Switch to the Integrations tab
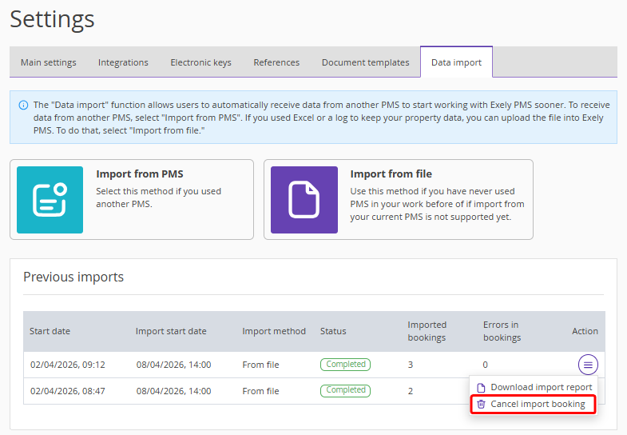 tap(123, 62)
